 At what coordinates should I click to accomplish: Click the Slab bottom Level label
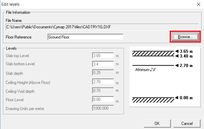20,64
